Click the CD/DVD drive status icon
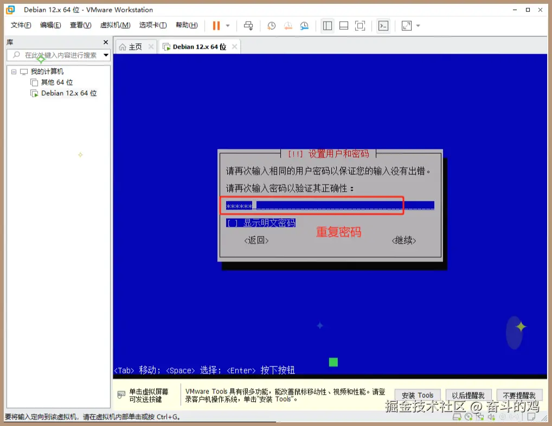Image resolution: width=552 pixels, height=426 pixels. pos(468,417)
